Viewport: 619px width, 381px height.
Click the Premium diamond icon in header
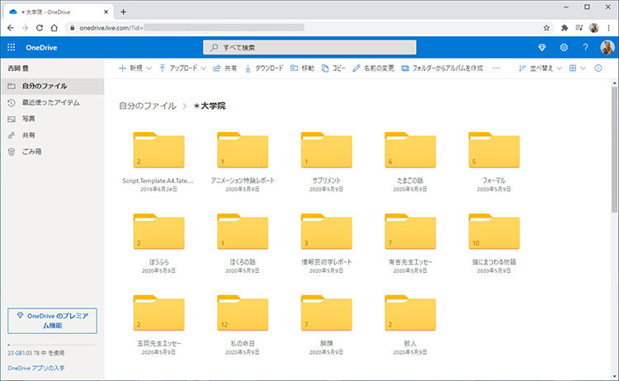coord(542,47)
